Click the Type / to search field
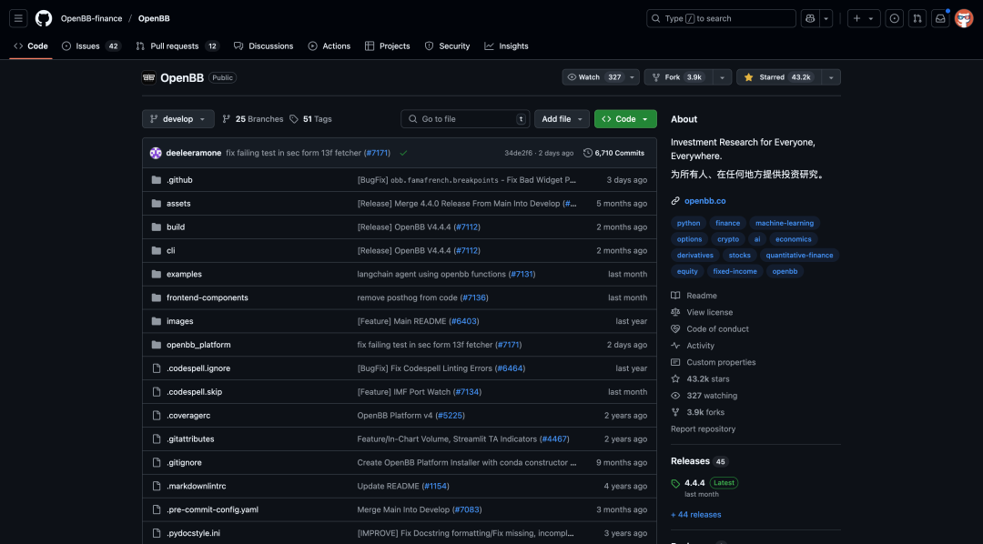 click(721, 18)
